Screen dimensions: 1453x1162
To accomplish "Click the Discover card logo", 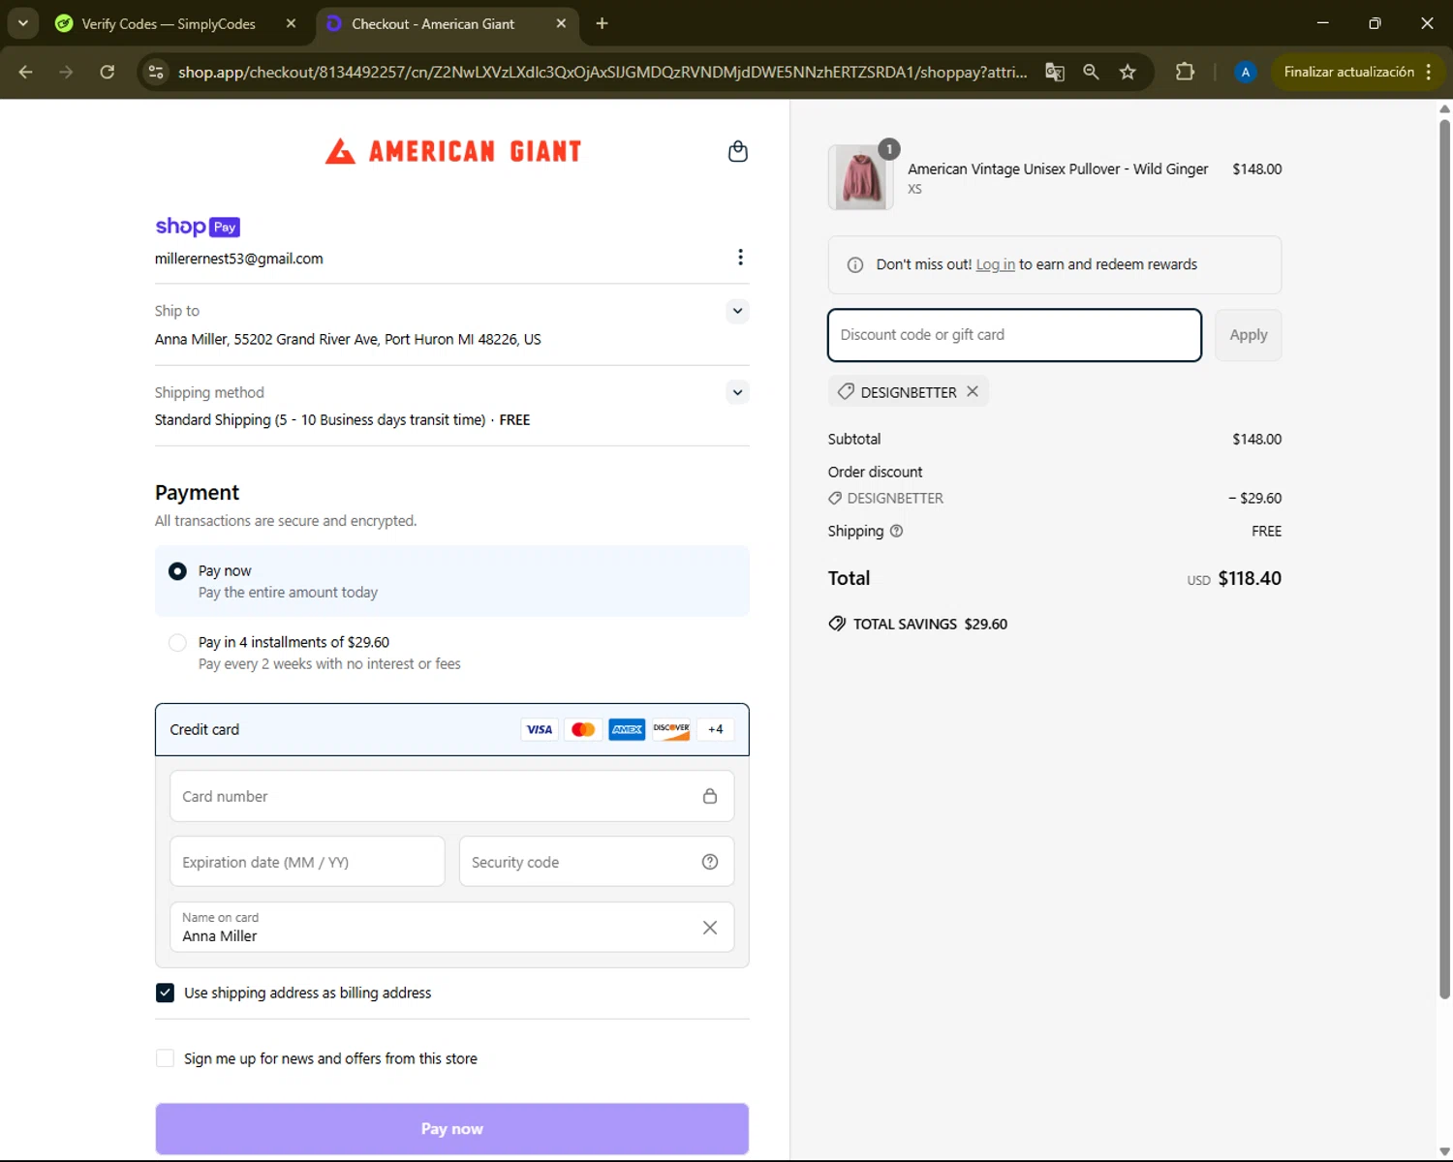I will click(x=670, y=729).
